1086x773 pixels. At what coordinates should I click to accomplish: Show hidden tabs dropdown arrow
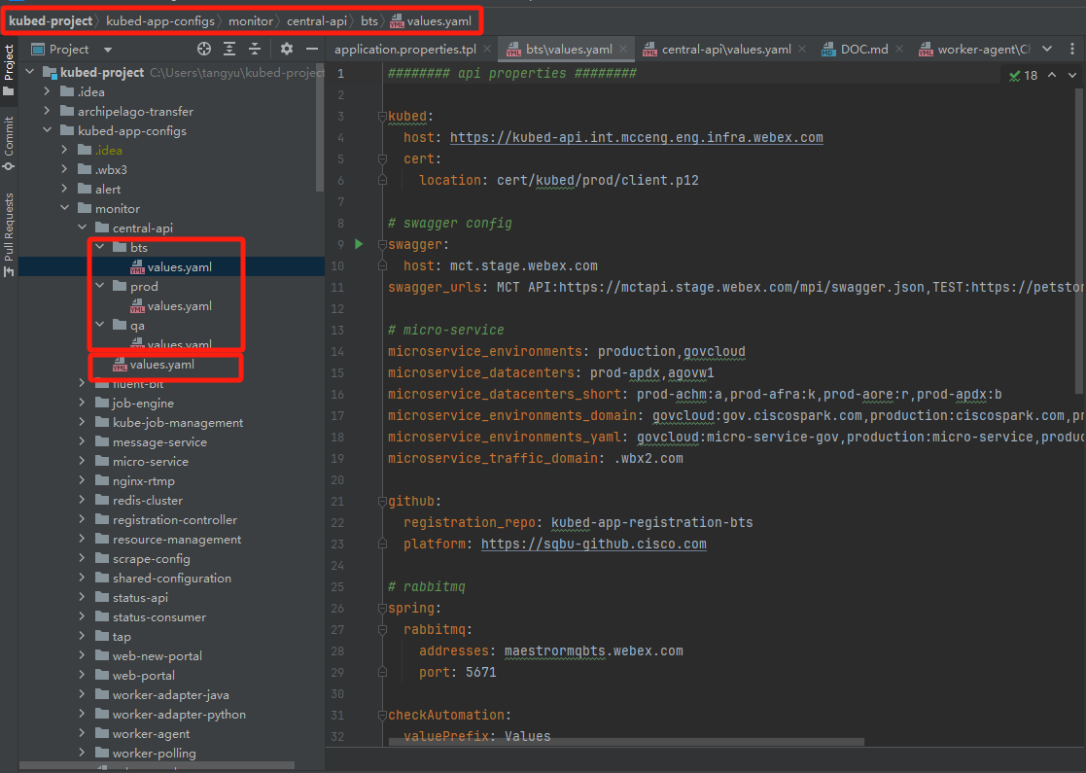[1047, 50]
